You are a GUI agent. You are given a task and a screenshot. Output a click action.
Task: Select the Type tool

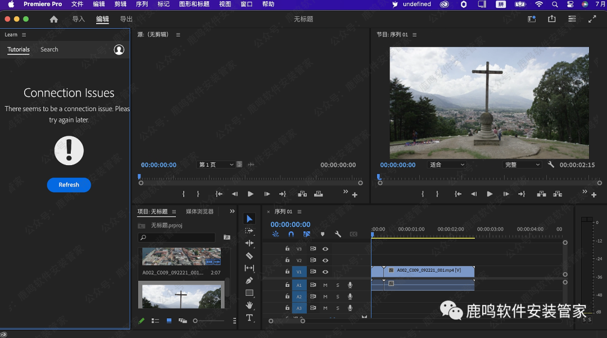(x=250, y=318)
